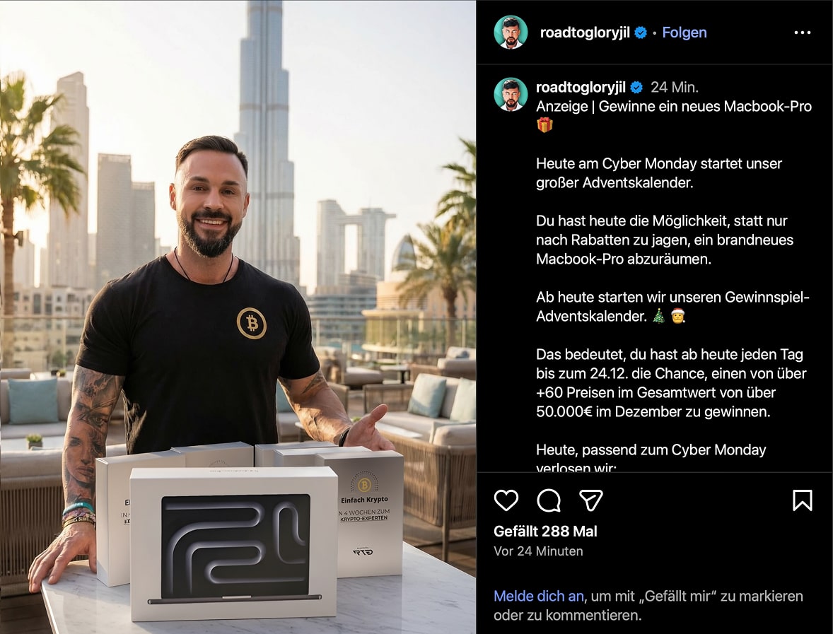The image size is (833, 634).
Task: Open comments via speech bubble icon
Action: [549, 500]
